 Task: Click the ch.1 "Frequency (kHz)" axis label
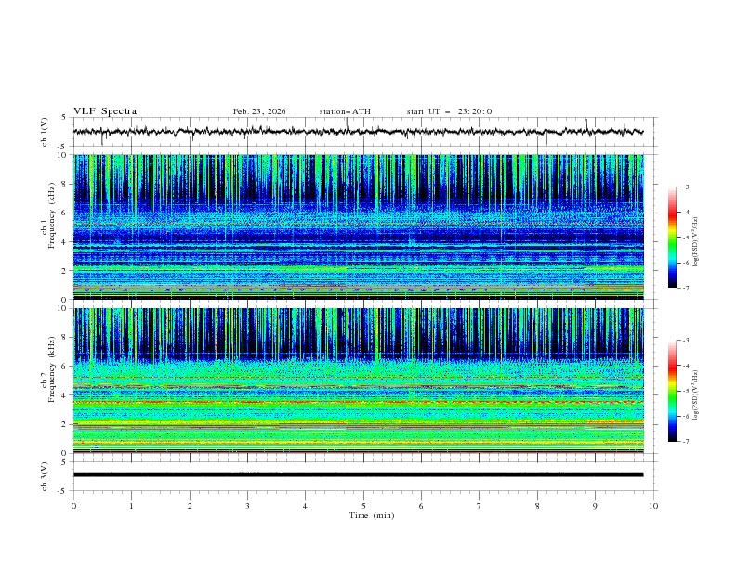(x=52, y=216)
